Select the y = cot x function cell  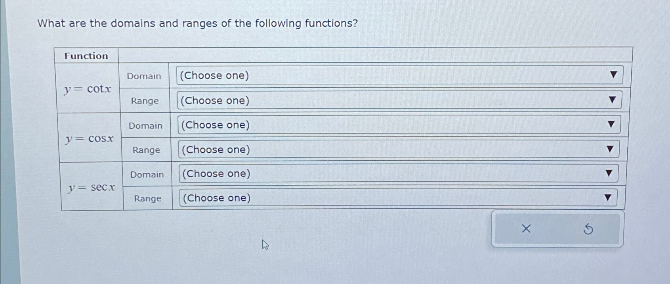point(88,89)
